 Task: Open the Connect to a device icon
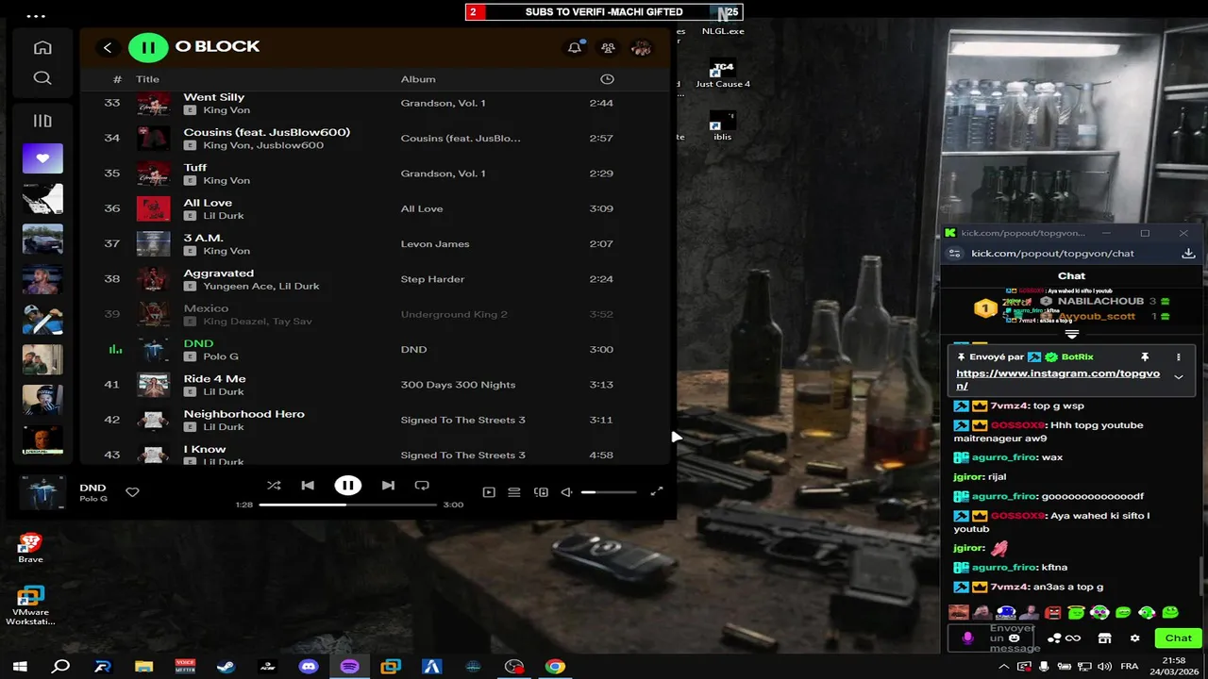(x=541, y=492)
